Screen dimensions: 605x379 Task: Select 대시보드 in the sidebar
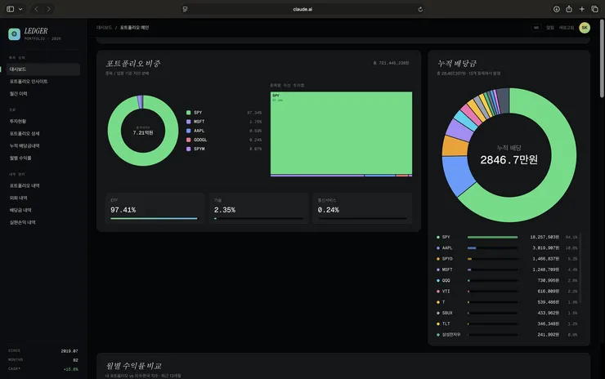click(x=43, y=69)
